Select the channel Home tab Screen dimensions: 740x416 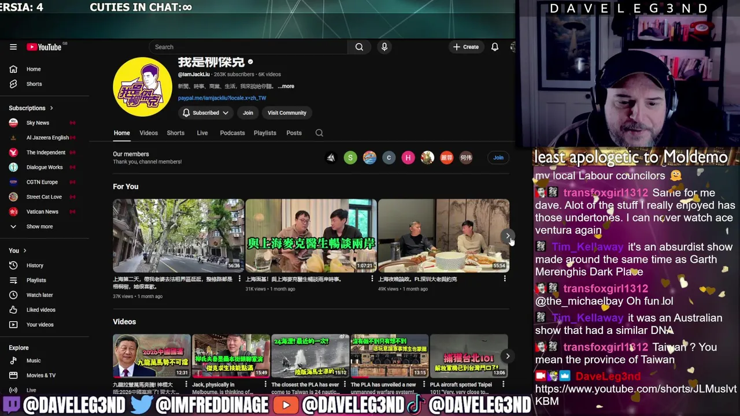coord(121,133)
